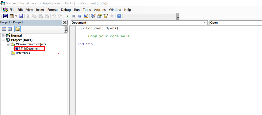Open the Insert menu
Image resolution: width=262 pixels, height=115 pixels.
pyautogui.click(x=40, y=10)
